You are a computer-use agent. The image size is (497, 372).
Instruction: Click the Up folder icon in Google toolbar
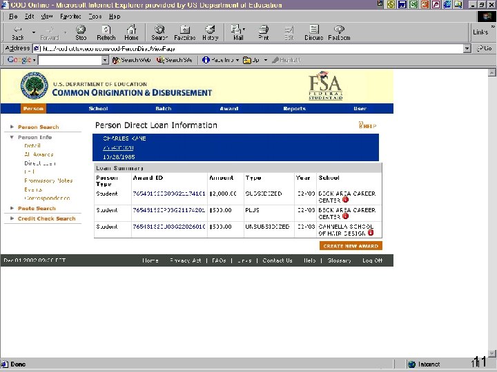click(x=247, y=60)
